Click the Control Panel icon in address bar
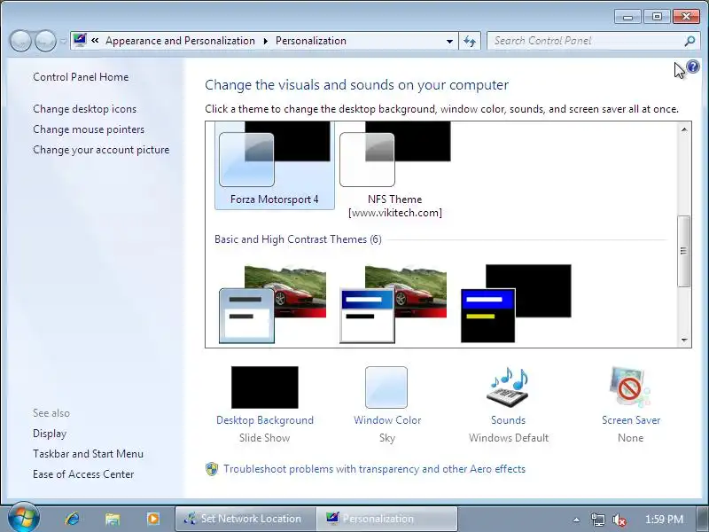 [80, 40]
